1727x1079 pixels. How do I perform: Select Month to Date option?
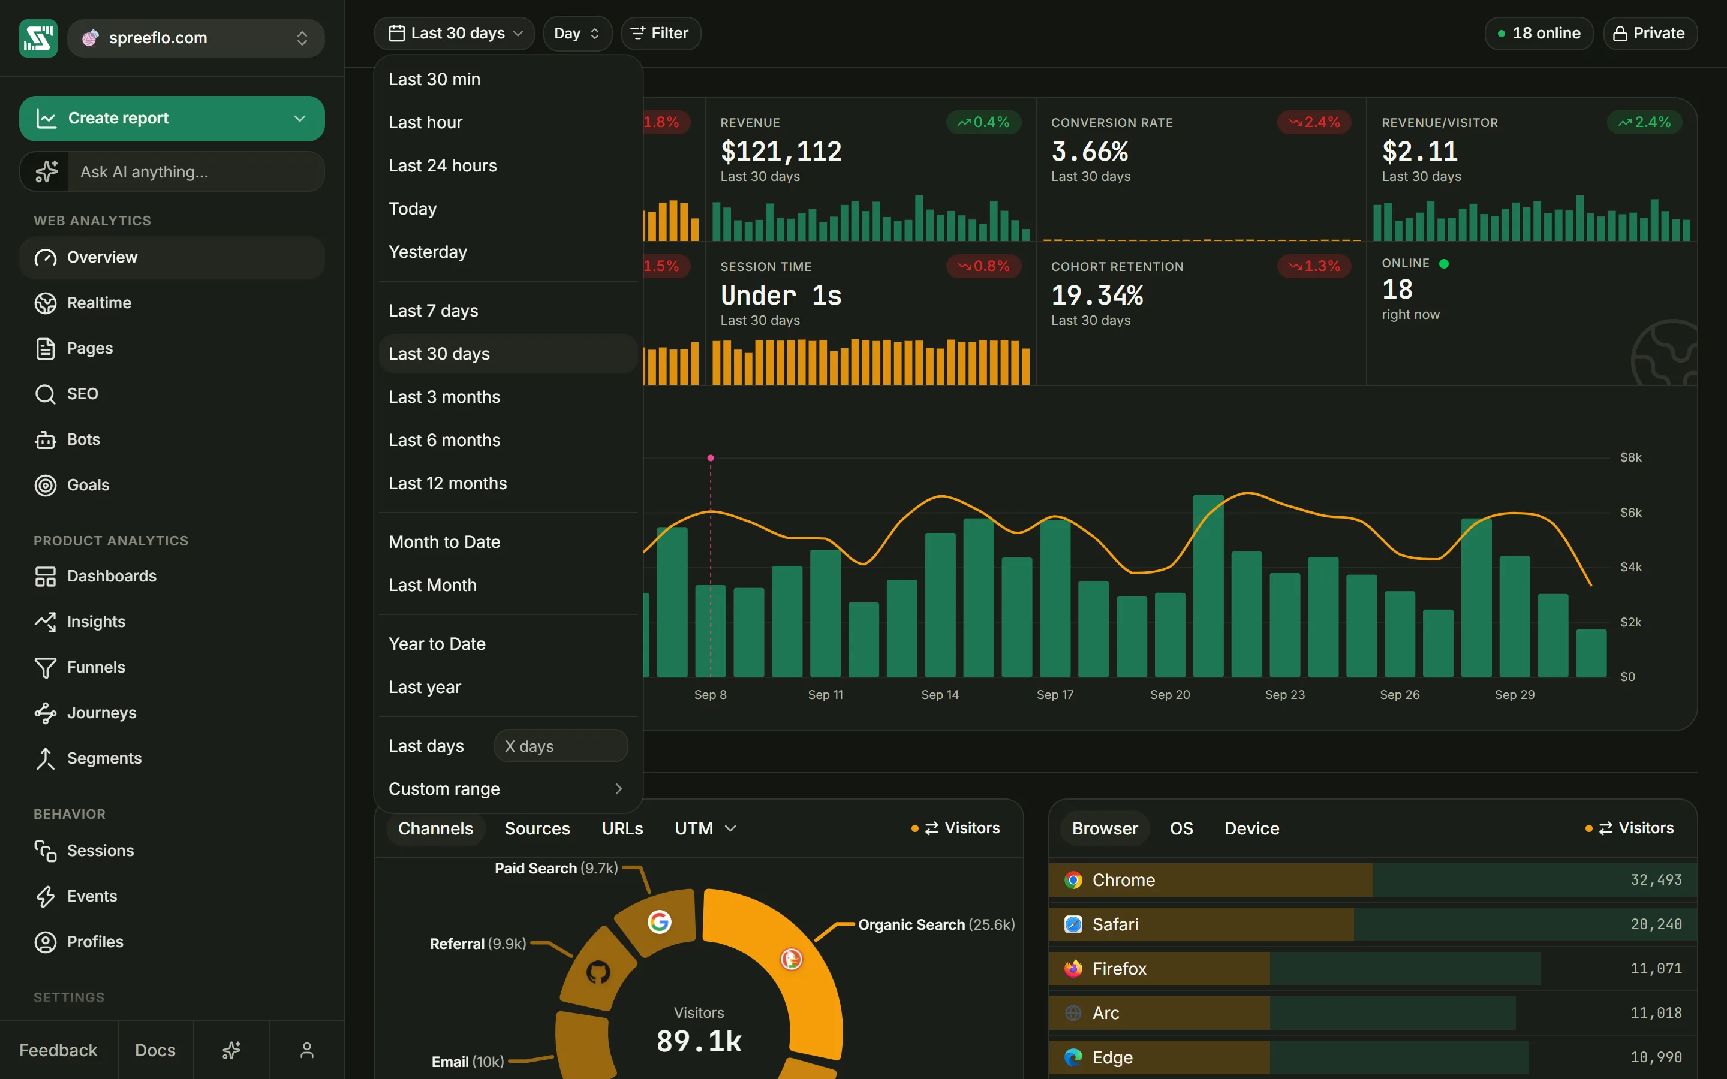(x=507, y=542)
